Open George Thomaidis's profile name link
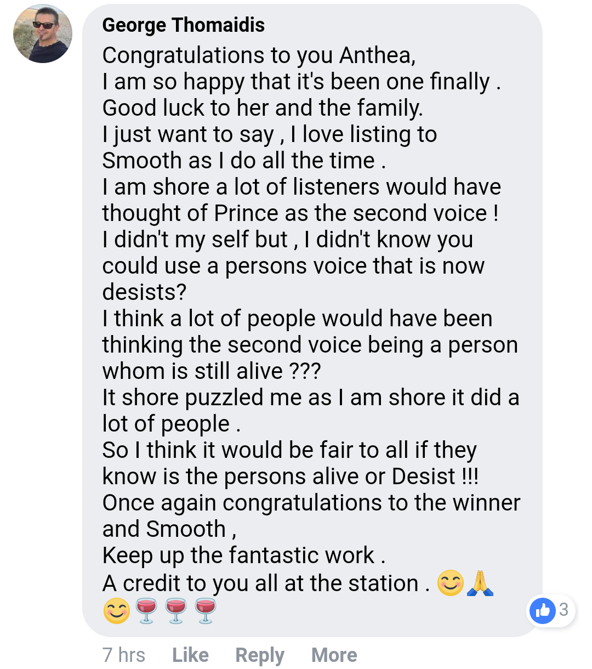Viewport: 592px width, 669px height. (183, 25)
